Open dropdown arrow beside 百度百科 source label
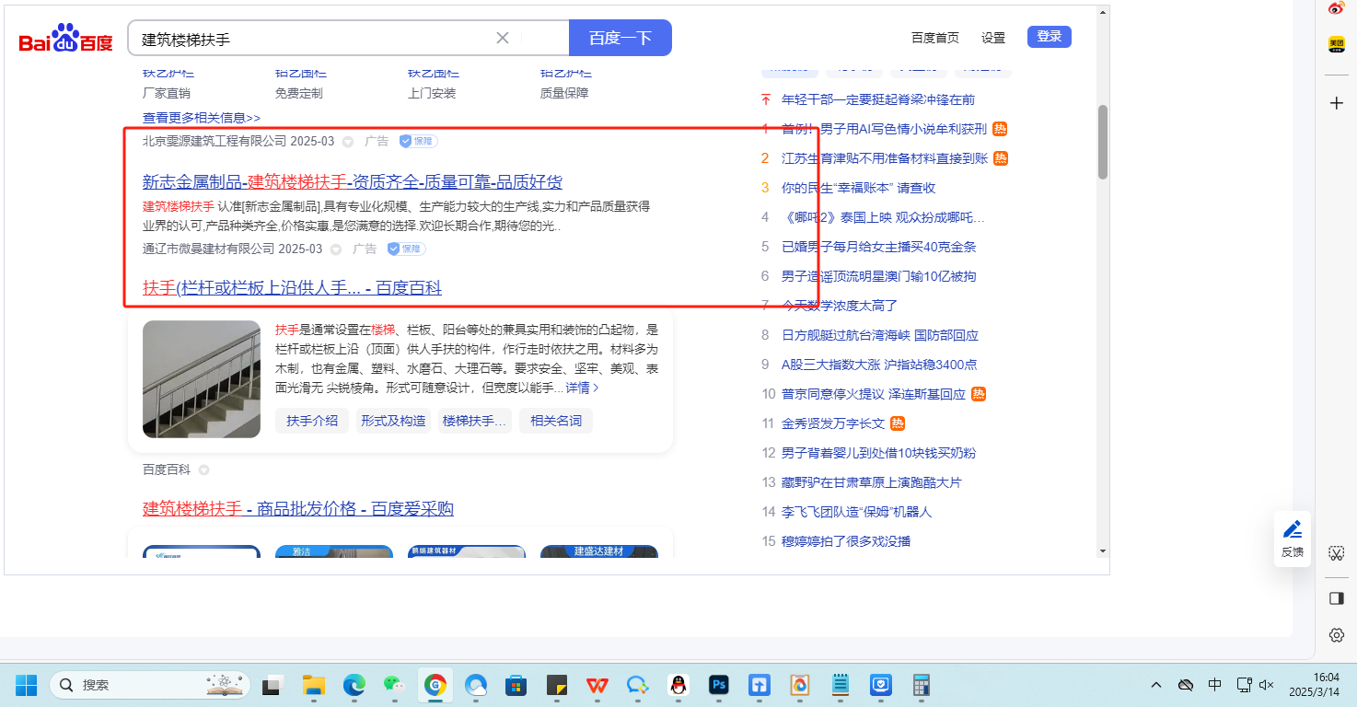The height and width of the screenshot is (707, 1357). click(x=204, y=470)
